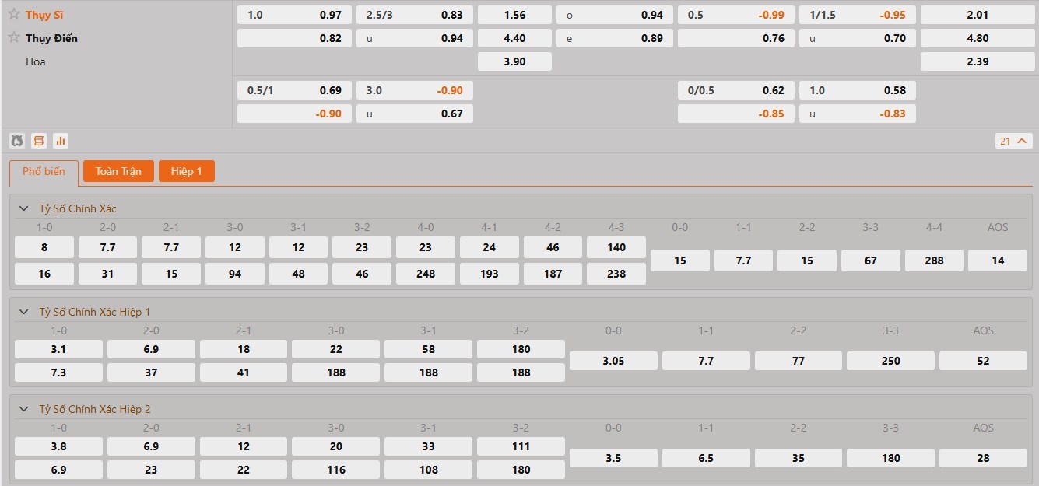Click the 4-4 exact score odds 288

click(934, 260)
